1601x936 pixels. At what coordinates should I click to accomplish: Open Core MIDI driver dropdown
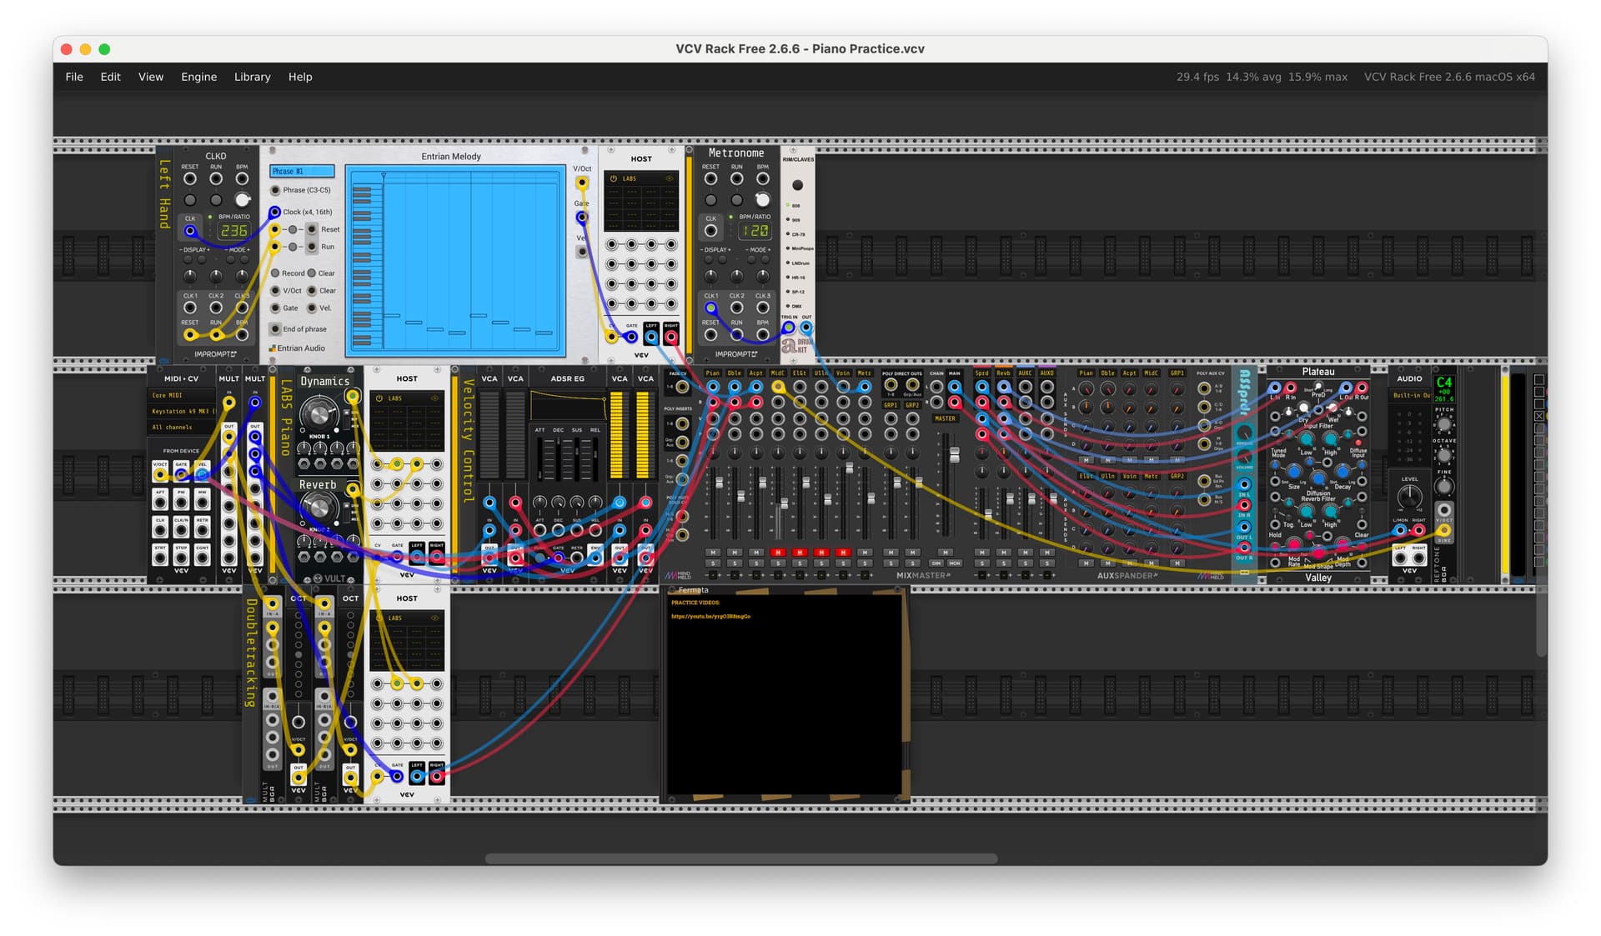pyautogui.click(x=181, y=395)
